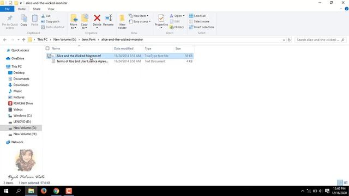The height and width of the screenshot is (196, 349).
Task: Open New Volume (H:) drive
Action: point(25,134)
